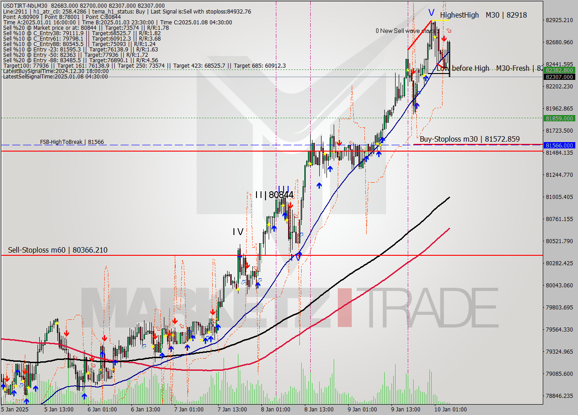Viewport: 578px width, 415px height.
Task: Click the 'Sell %10 @ Entry -23: 81595.3' line
Action: tap(80, 50)
